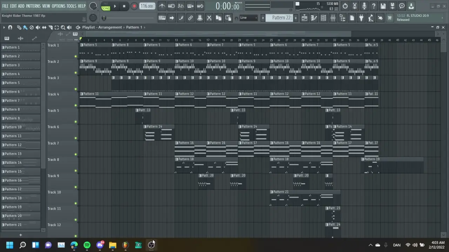Open the Piano roll
449x252 pixels.
314,18
